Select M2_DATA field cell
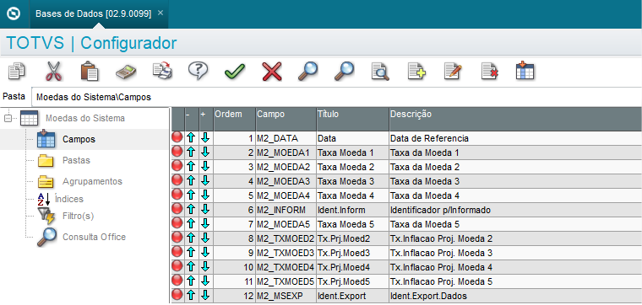Screen dimensions: 642x305 tap(286, 138)
